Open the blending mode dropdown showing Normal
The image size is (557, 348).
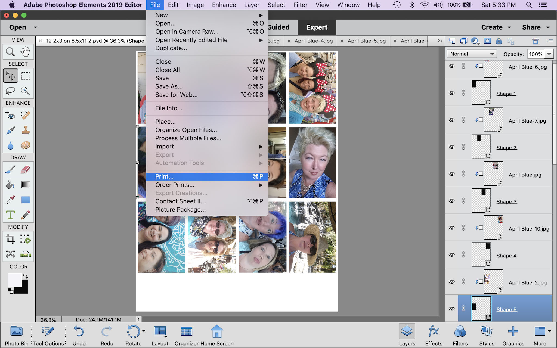click(x=471, y=54)
